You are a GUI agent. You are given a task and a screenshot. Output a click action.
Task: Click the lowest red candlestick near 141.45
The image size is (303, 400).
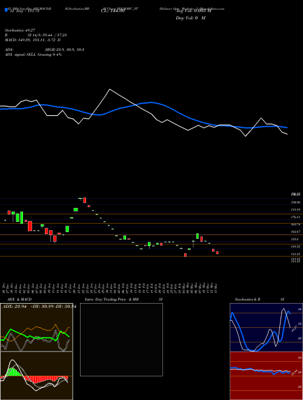185,255
